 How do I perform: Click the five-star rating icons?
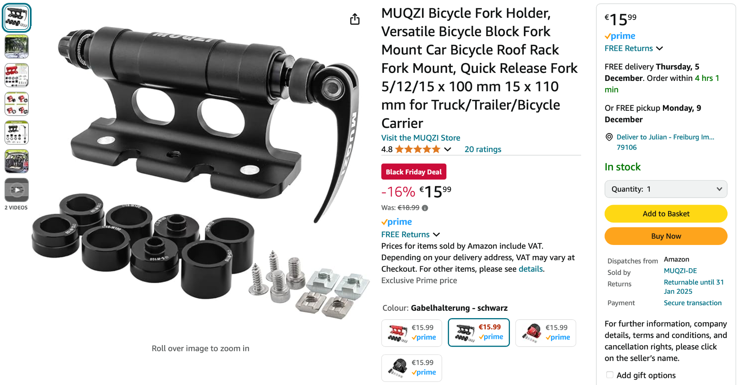coord(418,149)
